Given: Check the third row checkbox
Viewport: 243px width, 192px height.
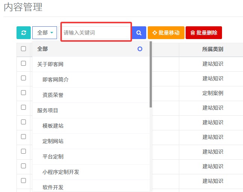Looking at the screenshot, I should click(24, 93).
